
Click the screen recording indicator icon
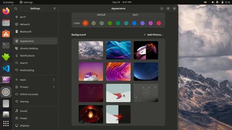[205, 2]
